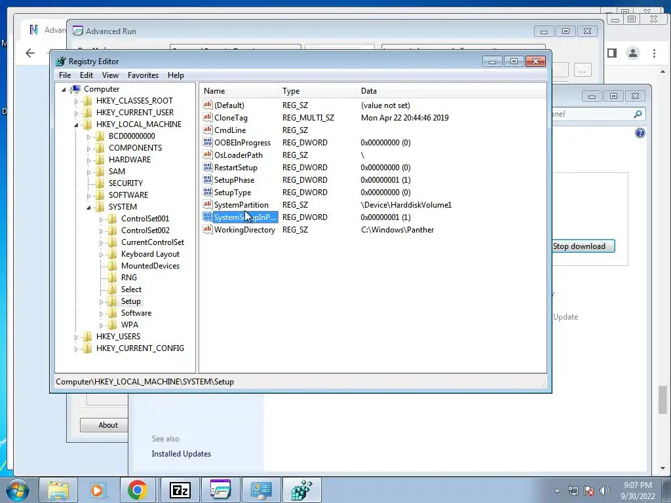Open the View menu in Registry Editor
Image resolution: width=671 pixels, height=503 pixels.
pos(110,75)
